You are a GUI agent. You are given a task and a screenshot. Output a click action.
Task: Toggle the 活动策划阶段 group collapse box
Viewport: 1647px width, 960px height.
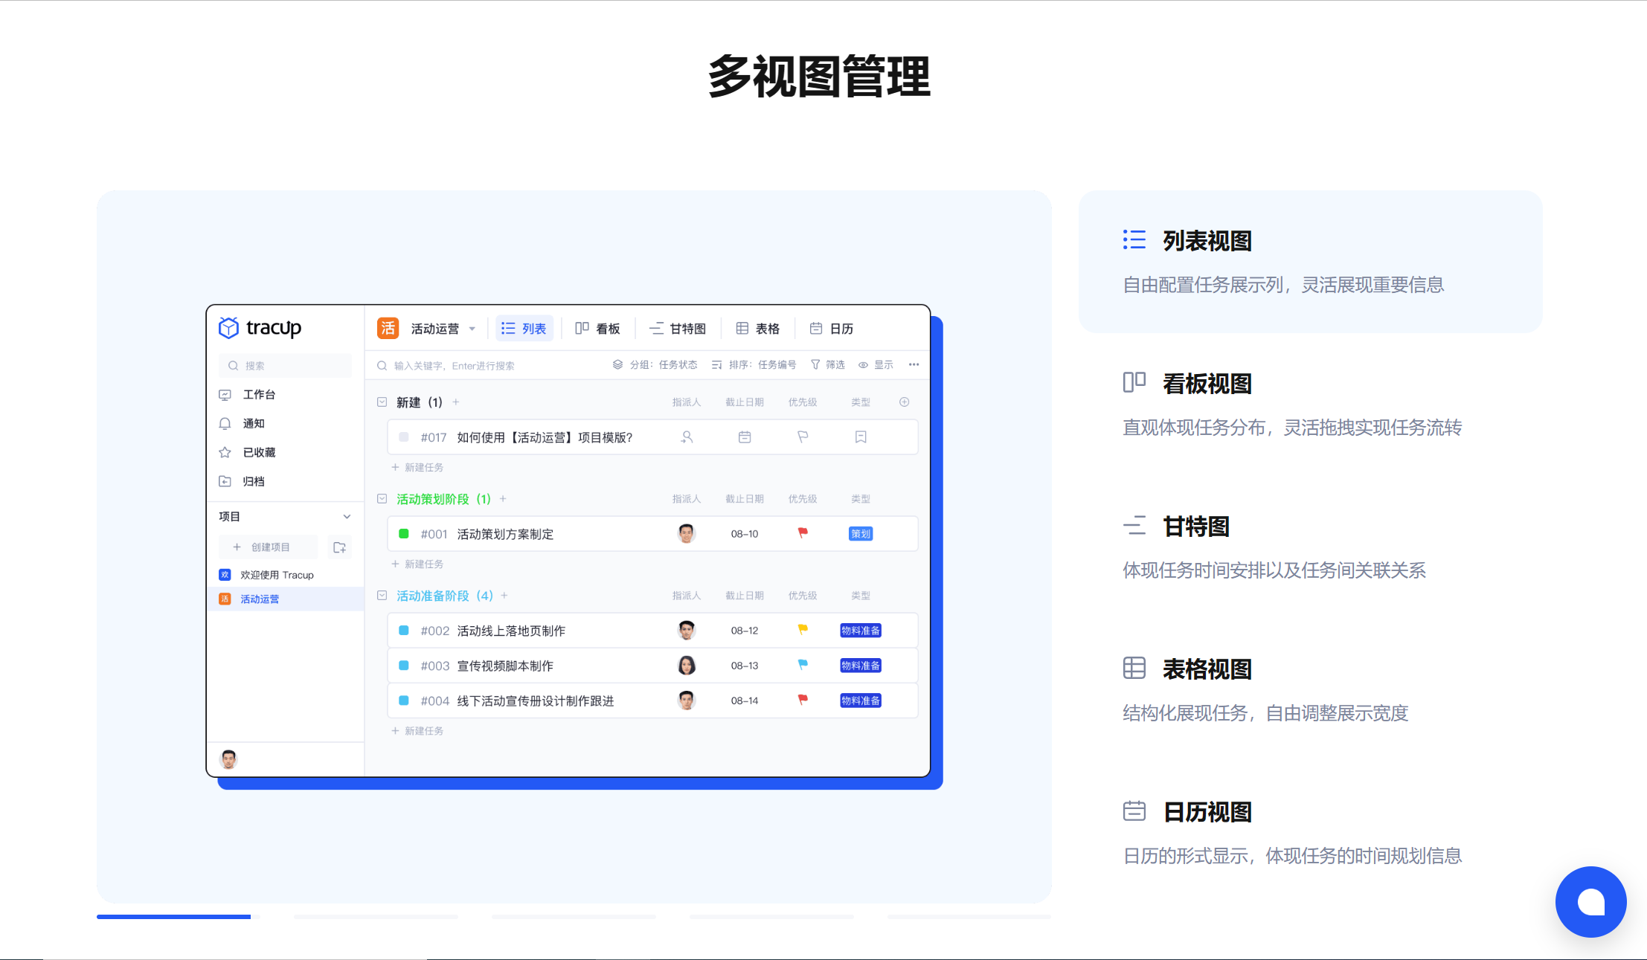tap(382, 499)
